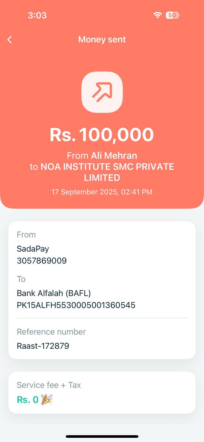Tap the back chevron arrow
This screenshot has height=442, width=204.
pyautogui.click(x=10, y=40)
